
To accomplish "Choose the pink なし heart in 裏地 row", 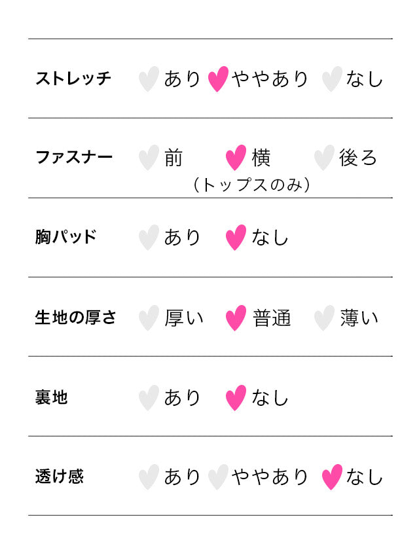I will point(236,398).
